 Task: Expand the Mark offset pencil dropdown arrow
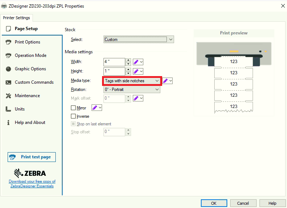point(141,99)
